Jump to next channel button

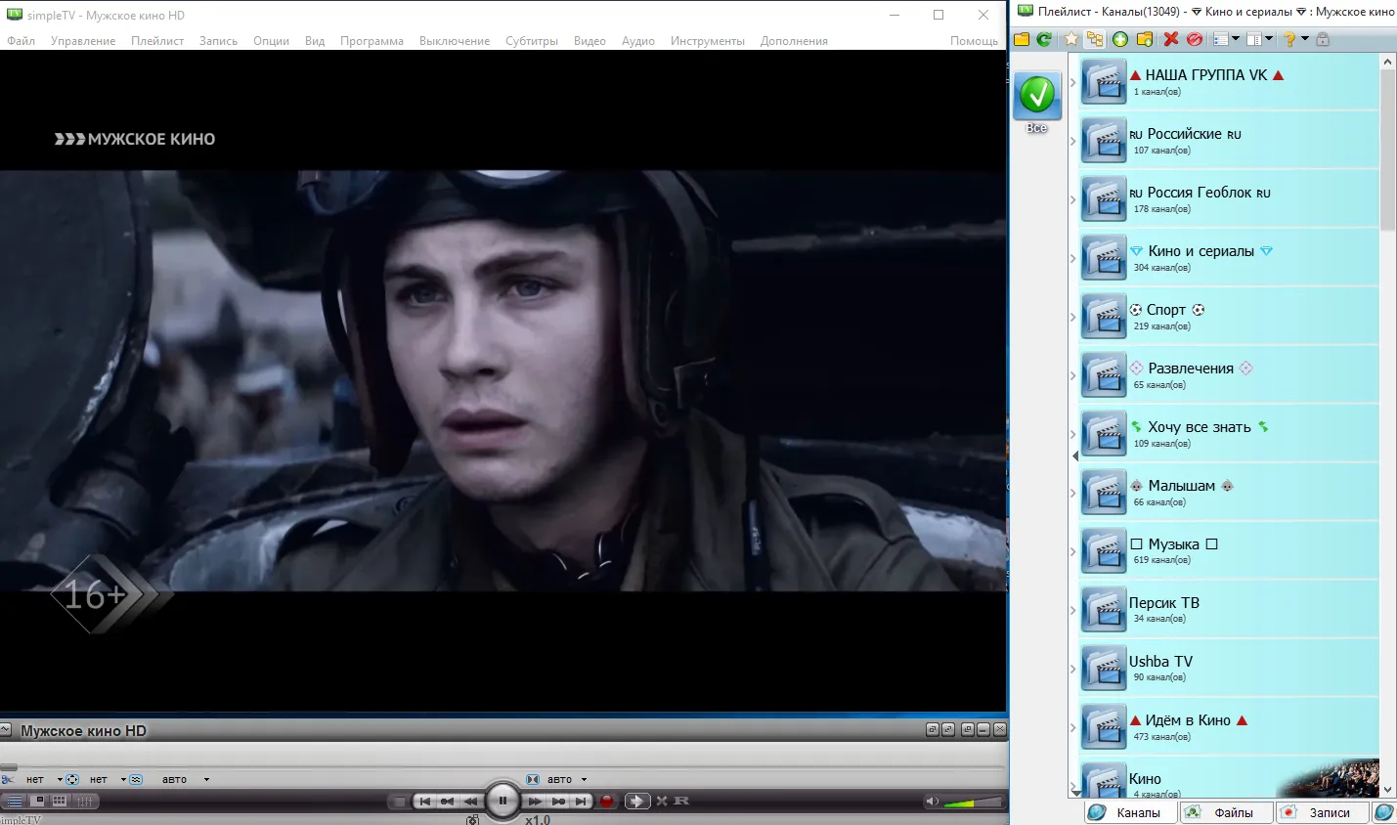pos(581,802)
